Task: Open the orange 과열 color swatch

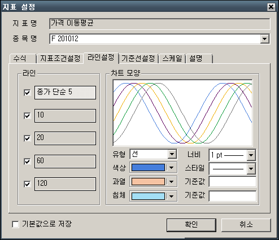Action: [148, 182]
